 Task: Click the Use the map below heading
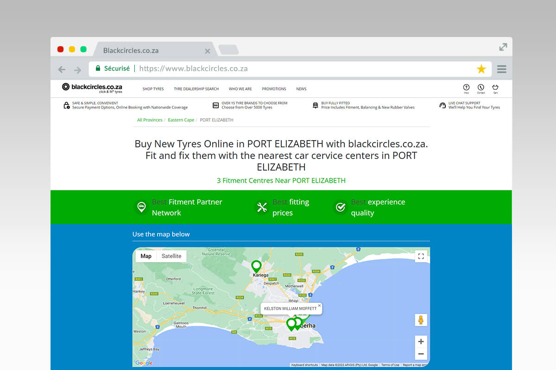click(x=161, y=234)
